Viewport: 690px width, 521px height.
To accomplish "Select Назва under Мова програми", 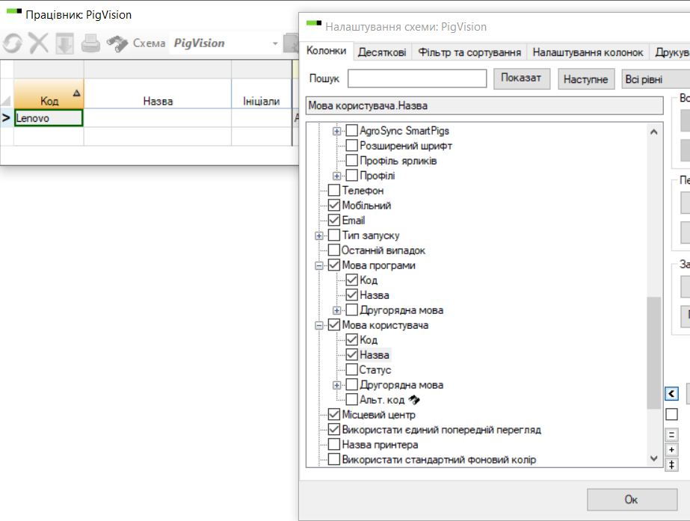I will click(x=375, y=295).
